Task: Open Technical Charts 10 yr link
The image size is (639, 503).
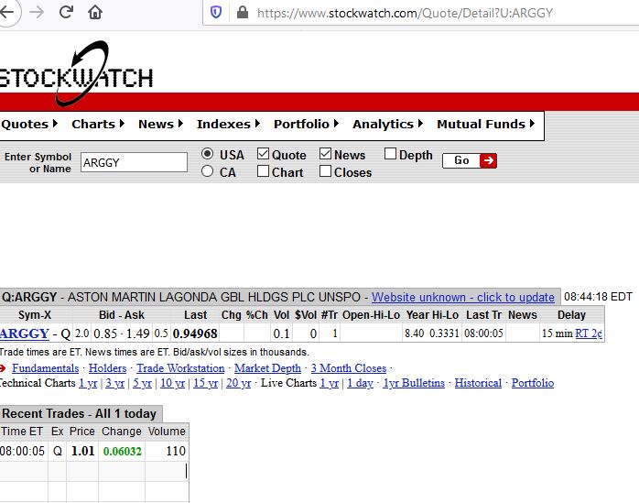Action: 172,383
